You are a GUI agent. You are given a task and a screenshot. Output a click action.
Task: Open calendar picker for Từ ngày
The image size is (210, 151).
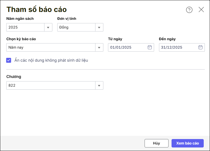coord(150,47)
